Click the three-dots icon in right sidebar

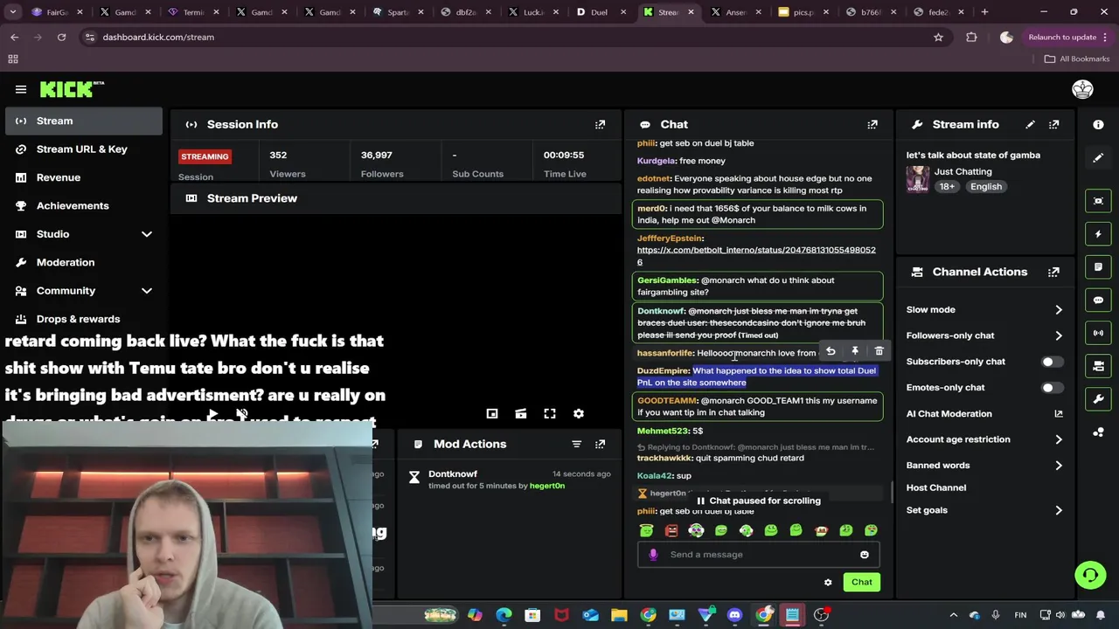(x=1098, y=432)
